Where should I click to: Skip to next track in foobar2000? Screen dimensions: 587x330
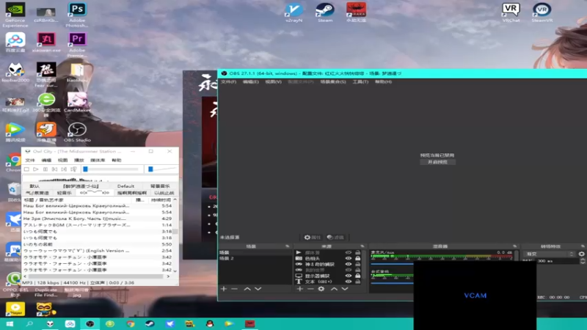pos(64,169)
